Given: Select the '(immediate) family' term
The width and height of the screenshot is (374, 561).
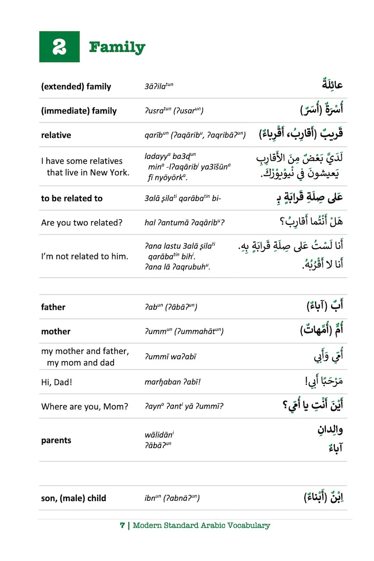Looking at the screenshot, I should [79, 111].
